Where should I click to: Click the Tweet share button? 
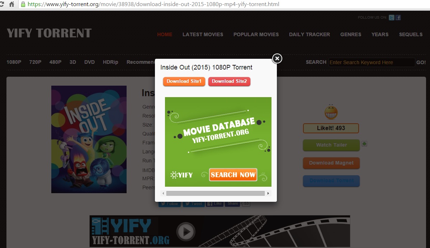pyautogui.click(x=194, y=204)
